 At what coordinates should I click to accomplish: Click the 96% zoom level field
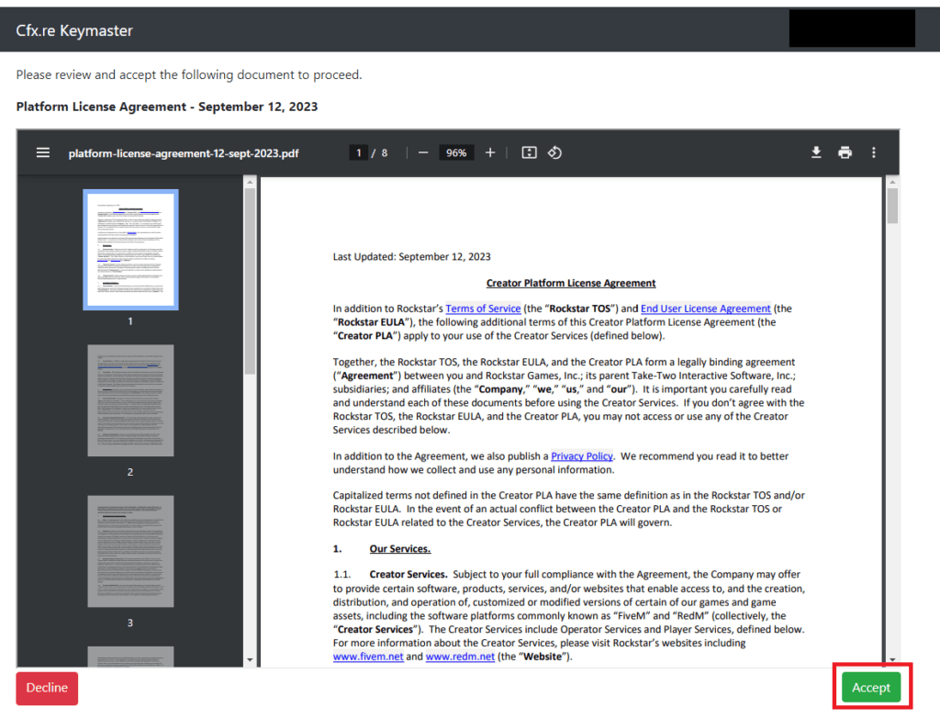(456, 153)
